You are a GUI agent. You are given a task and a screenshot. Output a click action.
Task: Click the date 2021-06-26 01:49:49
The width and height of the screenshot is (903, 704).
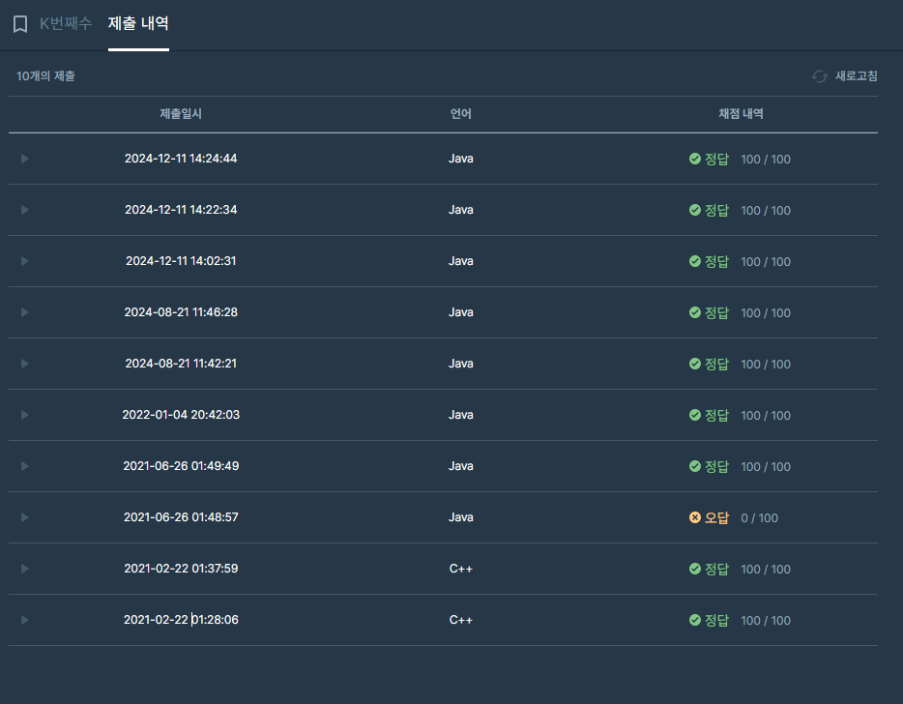[x=181, y=466]
